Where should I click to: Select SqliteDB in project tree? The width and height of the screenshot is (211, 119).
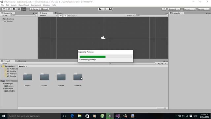pyautogui.click(x=11, y=91)
